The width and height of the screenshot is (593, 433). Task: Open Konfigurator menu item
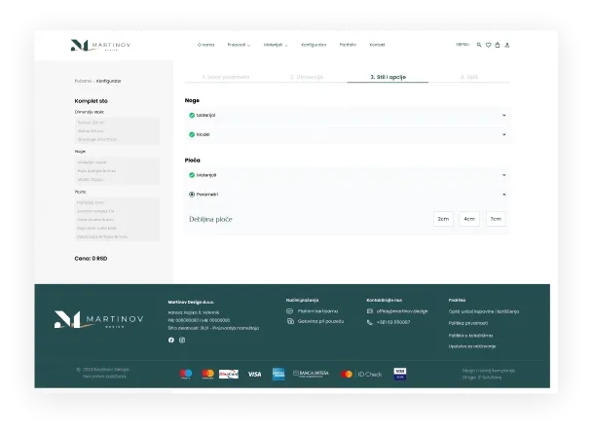pyautogui.click(x=314, y=45)
